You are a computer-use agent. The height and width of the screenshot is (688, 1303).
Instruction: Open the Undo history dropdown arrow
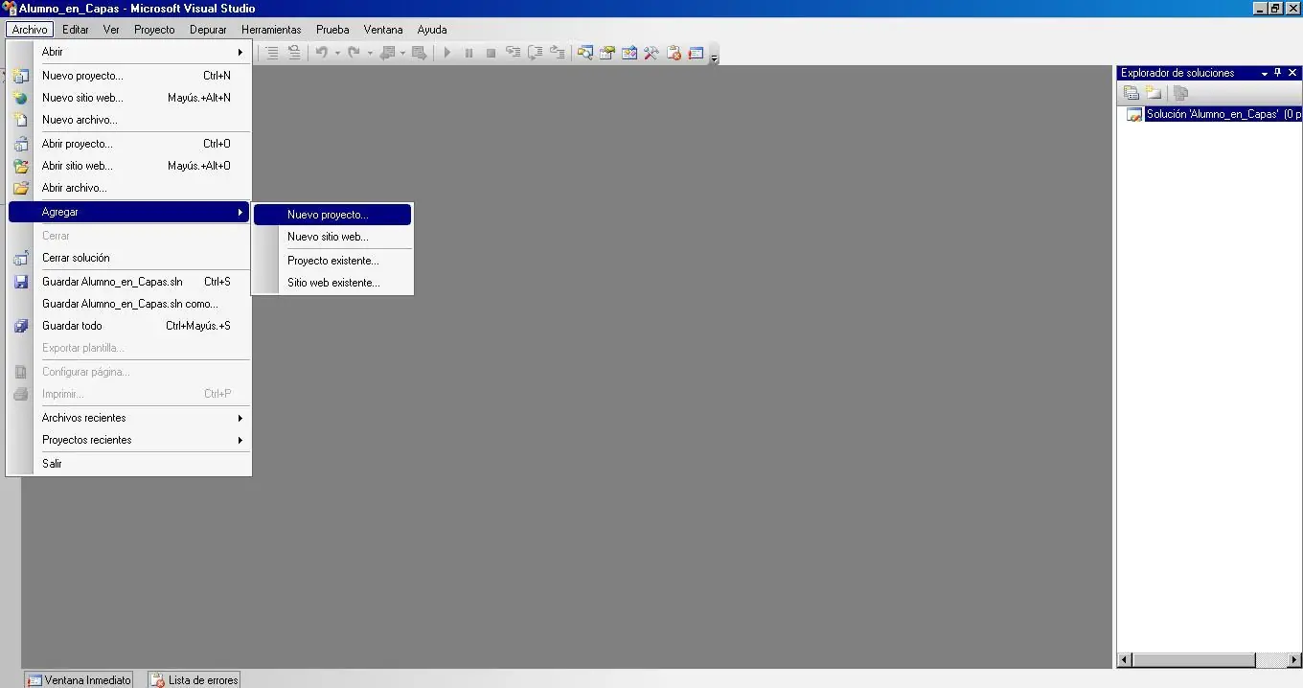(x=337, y=54)
